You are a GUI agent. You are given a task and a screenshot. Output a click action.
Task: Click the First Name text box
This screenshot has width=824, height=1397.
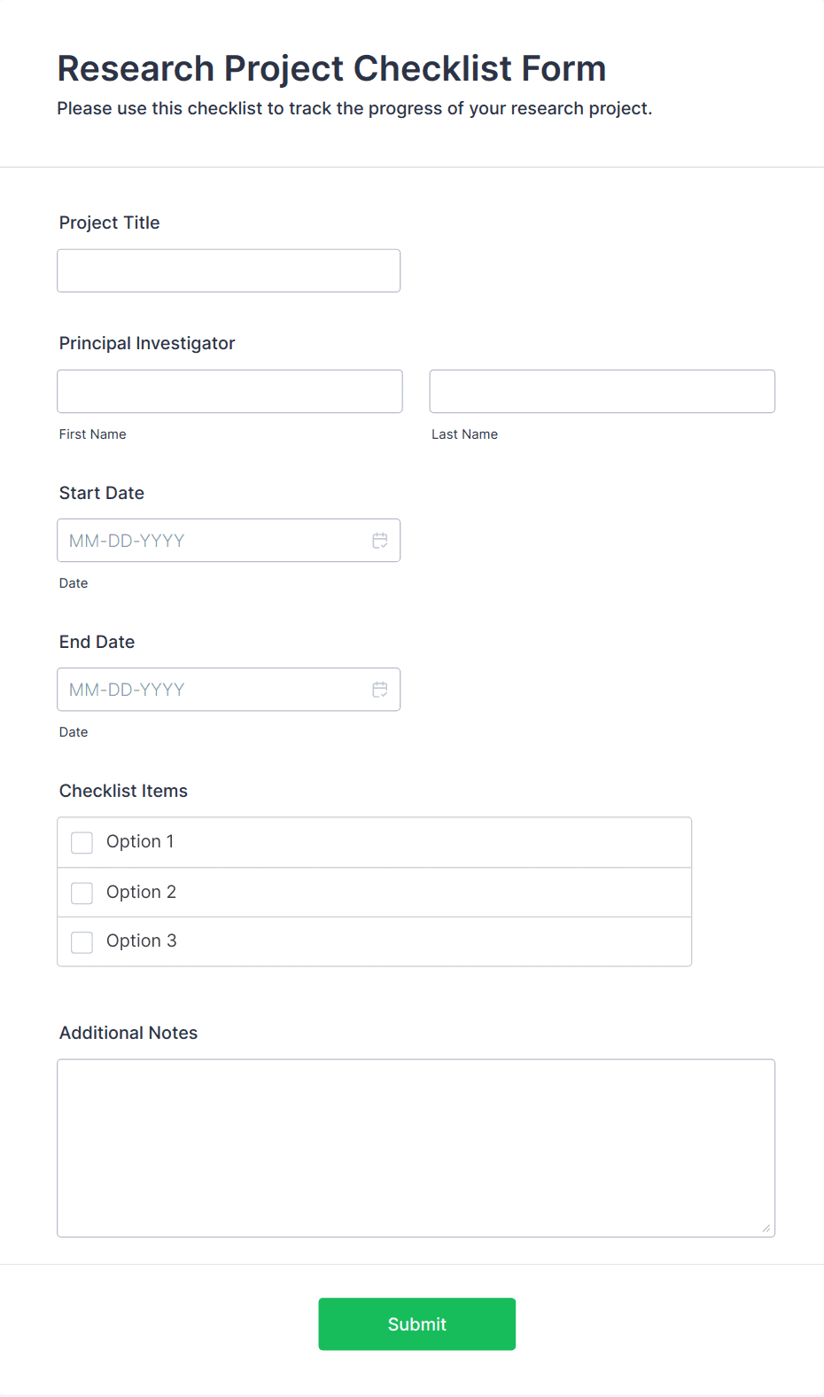coord(229,391)
